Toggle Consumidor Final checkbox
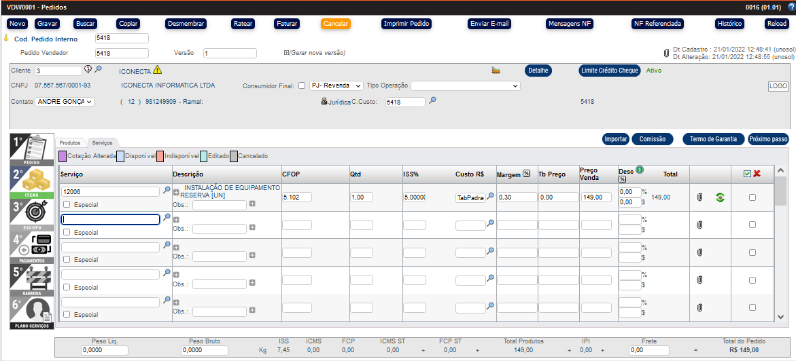This screenshot has height=361, width=796. point(302,86)
